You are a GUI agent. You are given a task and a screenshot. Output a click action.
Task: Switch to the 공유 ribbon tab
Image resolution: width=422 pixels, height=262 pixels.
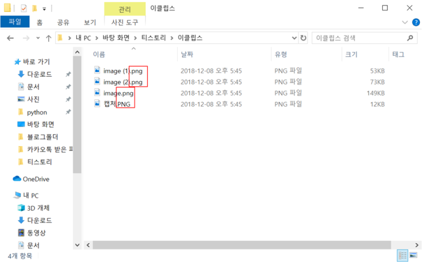coord(63,22)
